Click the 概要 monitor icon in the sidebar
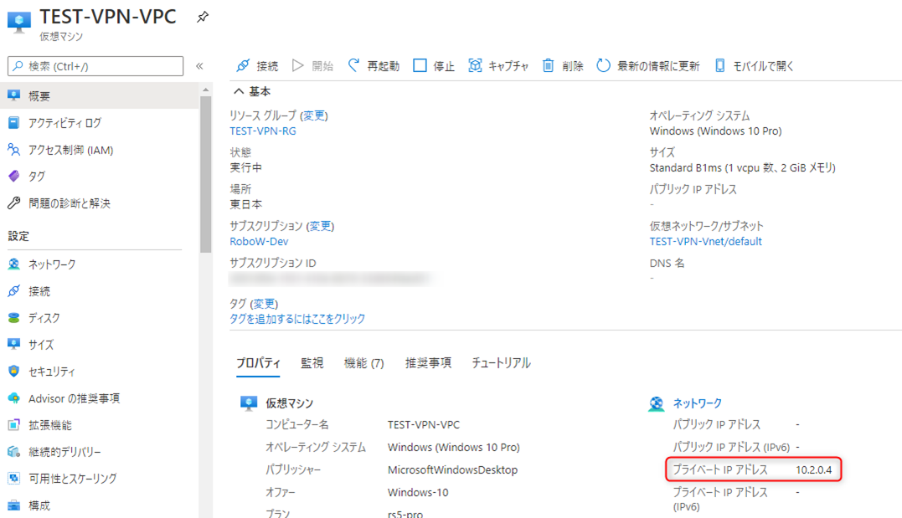 pos(13,95)
